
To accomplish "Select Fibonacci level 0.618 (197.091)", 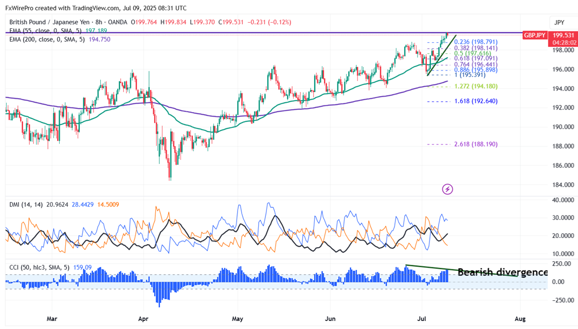I will pyautogui.click(x=476, y=59).
